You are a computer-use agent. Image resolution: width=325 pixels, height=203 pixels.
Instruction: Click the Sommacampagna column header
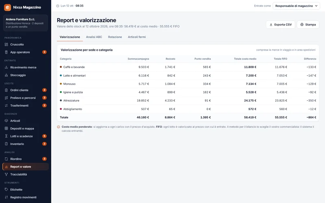click(x=138, y=59)
